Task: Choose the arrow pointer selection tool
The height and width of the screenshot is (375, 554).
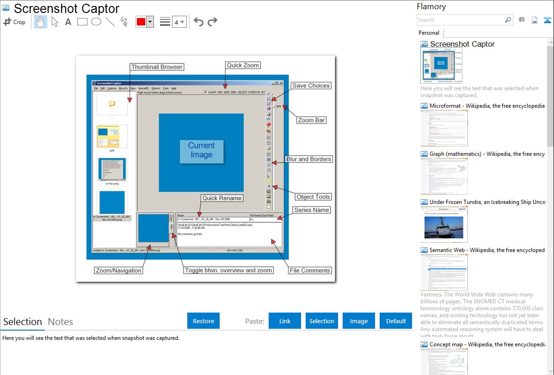Action: 55,22
